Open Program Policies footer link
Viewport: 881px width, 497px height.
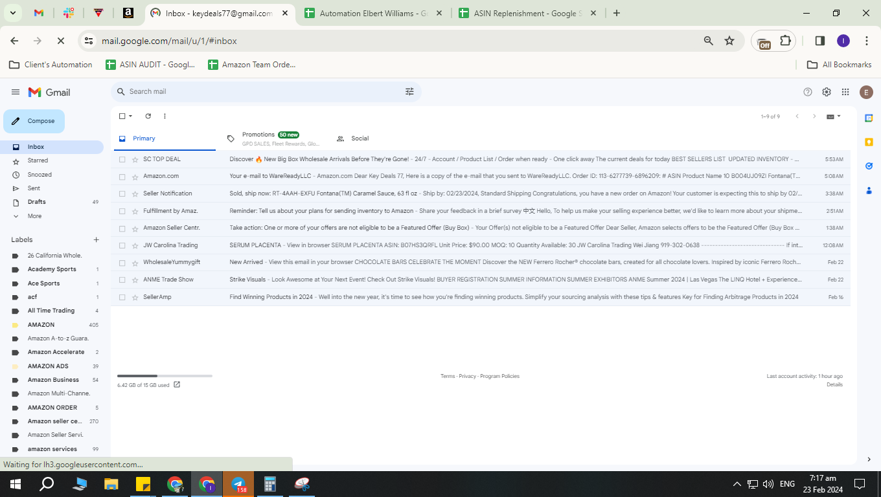tap(499, 376)
